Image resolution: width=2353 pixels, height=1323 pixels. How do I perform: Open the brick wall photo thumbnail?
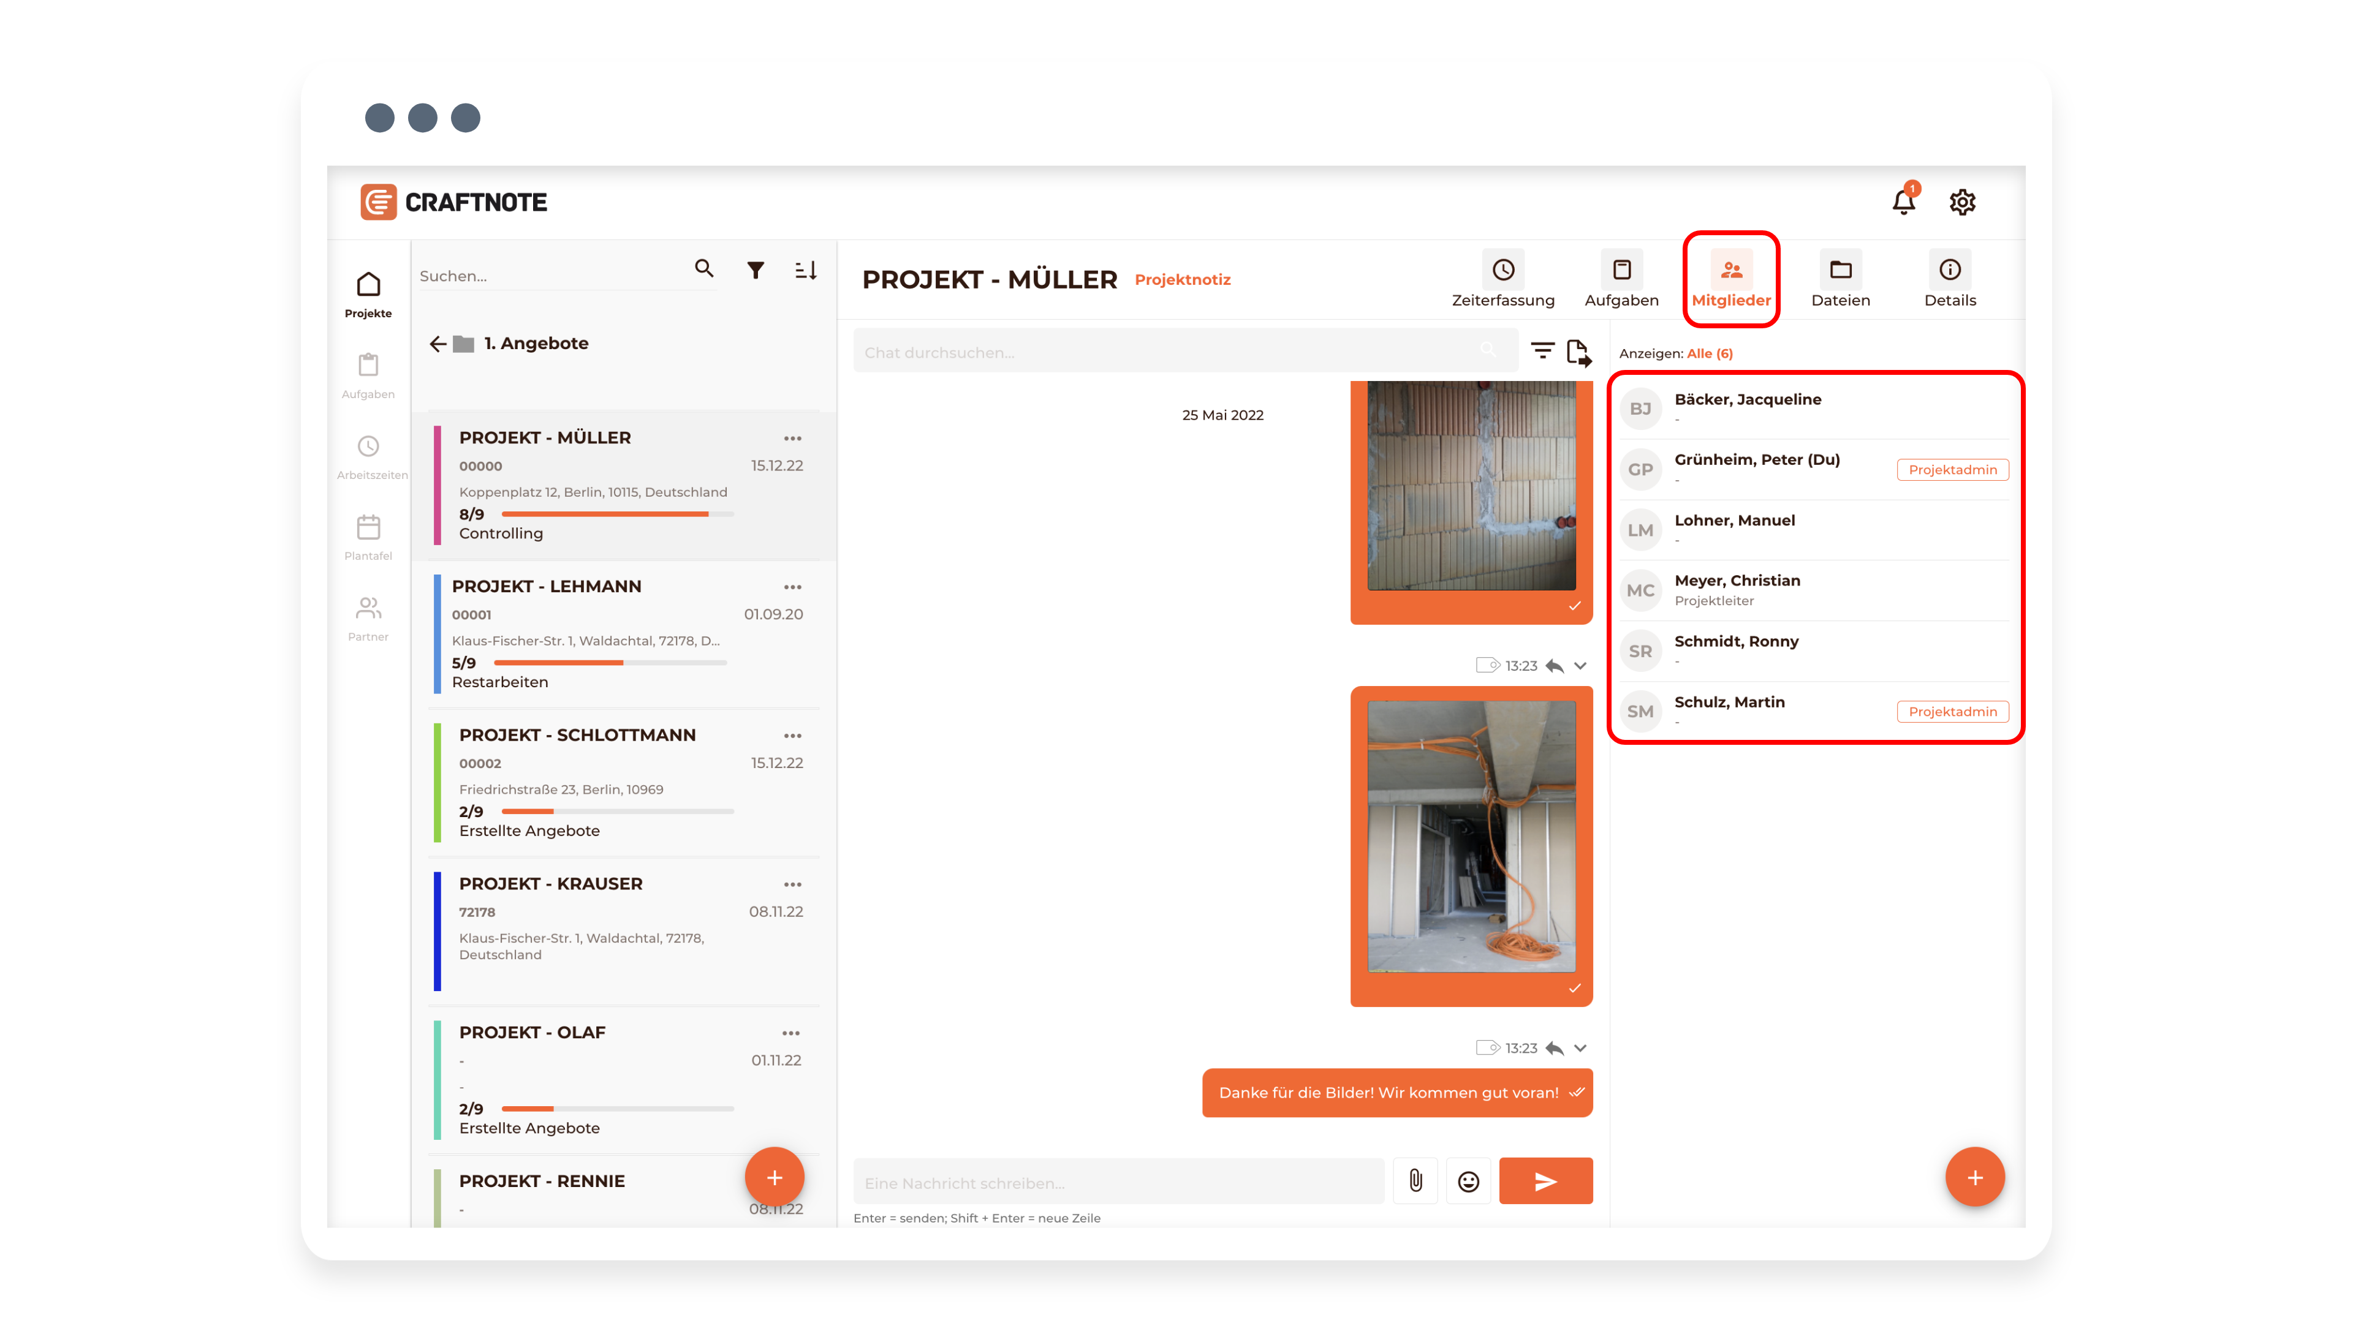1471,486
